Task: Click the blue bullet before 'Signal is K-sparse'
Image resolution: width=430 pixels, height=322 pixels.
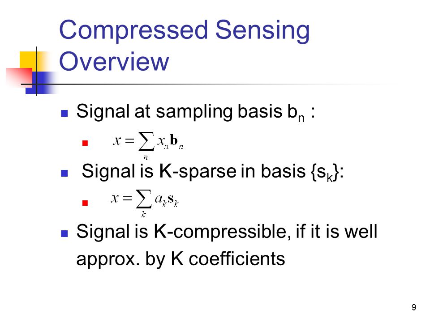Action: pyautogui.click(x=64, y=174)
